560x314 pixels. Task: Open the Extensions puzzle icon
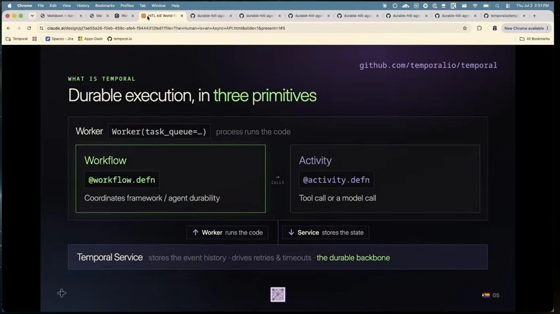(x=480, y=28)
